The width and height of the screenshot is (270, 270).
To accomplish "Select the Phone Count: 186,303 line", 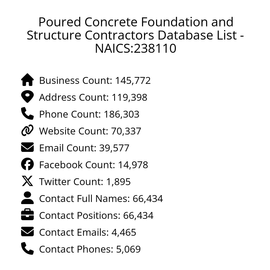I will pos(89,114).
